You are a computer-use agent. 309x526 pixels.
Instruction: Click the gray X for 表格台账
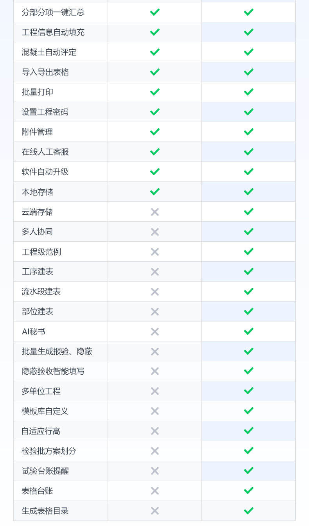coord(155,491)
